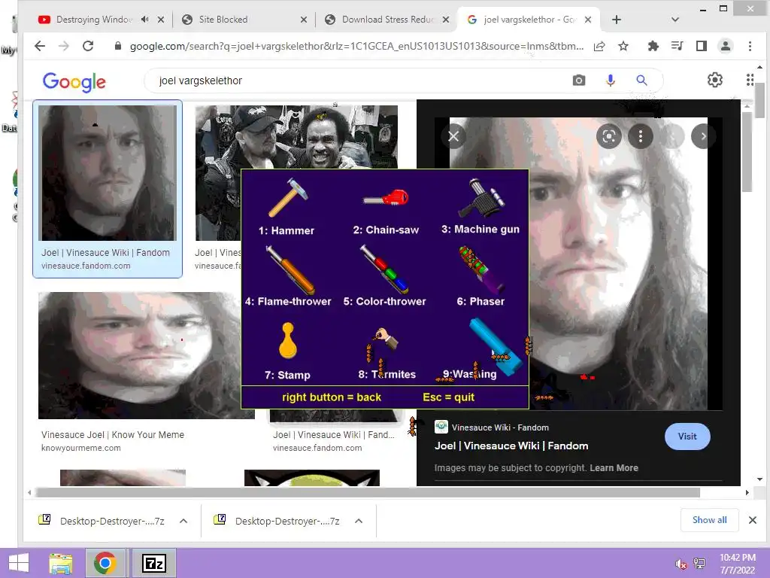Open the taskbar clock and date

738,564
